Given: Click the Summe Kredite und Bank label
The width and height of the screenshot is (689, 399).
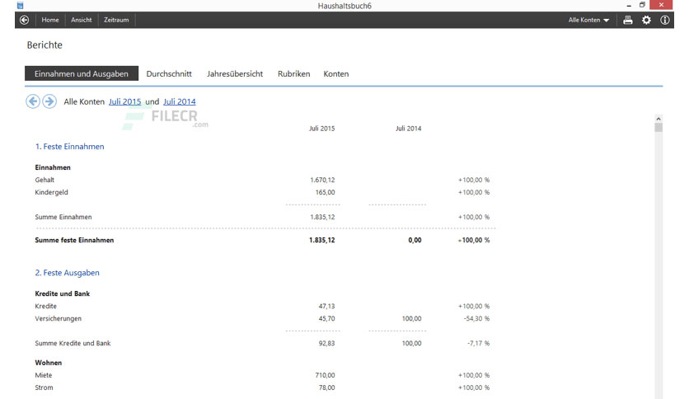Looking at the screenshot, I should 73,343.
